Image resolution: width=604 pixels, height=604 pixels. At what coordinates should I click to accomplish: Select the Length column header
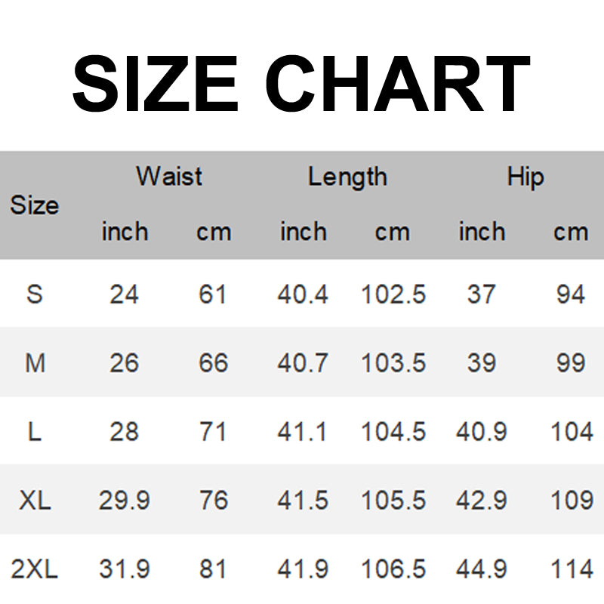[x=347, y=177]
